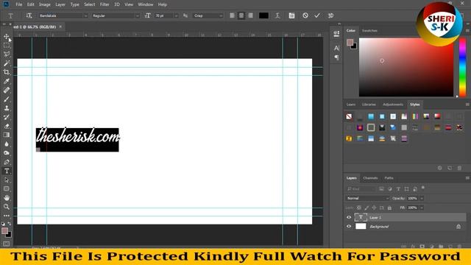Select the Healing Brush tool
This screenshot has width=471, height=265.
[x=7, y=90]
